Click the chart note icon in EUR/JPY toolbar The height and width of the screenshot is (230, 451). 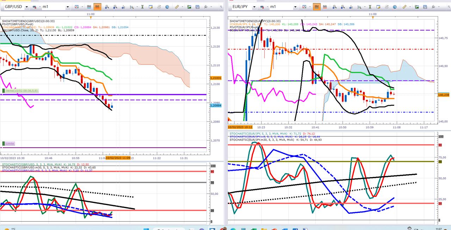378,7
